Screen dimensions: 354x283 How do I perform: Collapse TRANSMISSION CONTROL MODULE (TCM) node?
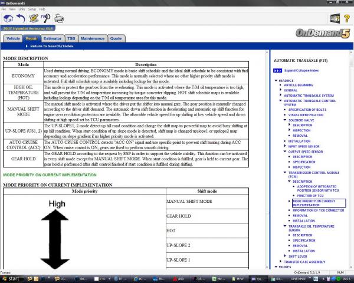pyautogui.click(x=285, y=172)
